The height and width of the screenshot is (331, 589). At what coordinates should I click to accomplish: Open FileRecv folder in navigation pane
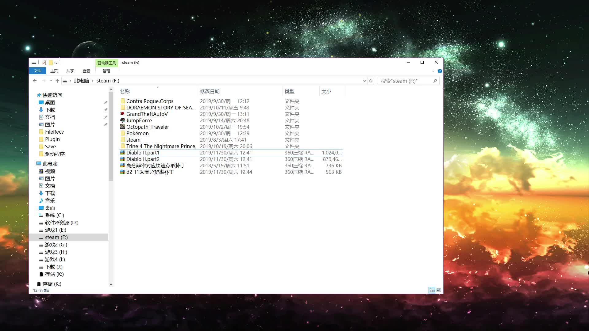coord(54,132)
